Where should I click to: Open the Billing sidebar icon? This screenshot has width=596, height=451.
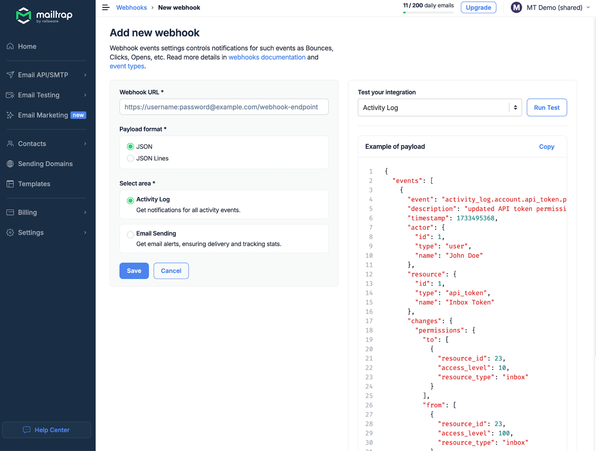point(10,212)
